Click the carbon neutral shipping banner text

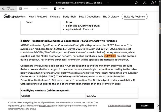[x=79, y=3]
